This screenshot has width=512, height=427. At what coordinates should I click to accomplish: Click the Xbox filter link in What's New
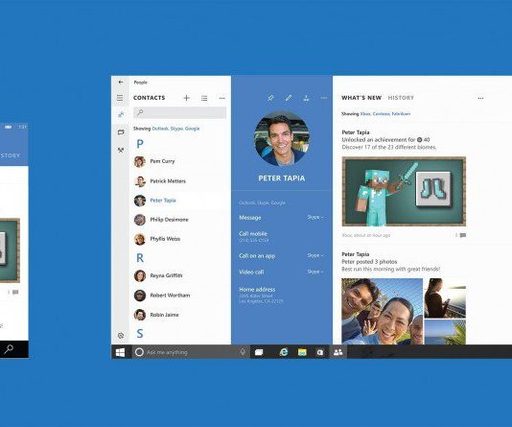click(365, 113)
